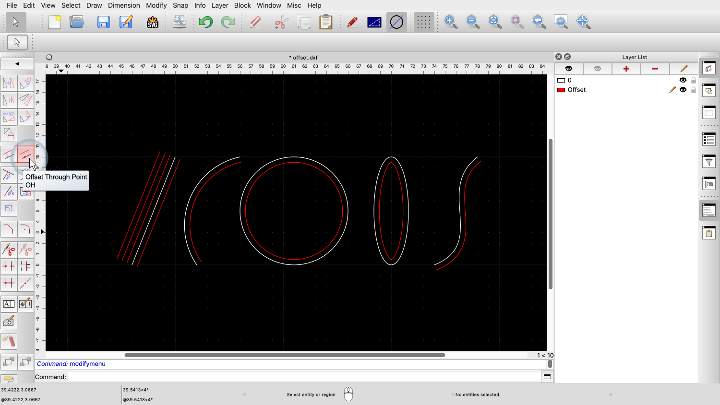This screenshot has height=405, width=720.
Task: Open the Modify menu
Action: tap(156, 5)
